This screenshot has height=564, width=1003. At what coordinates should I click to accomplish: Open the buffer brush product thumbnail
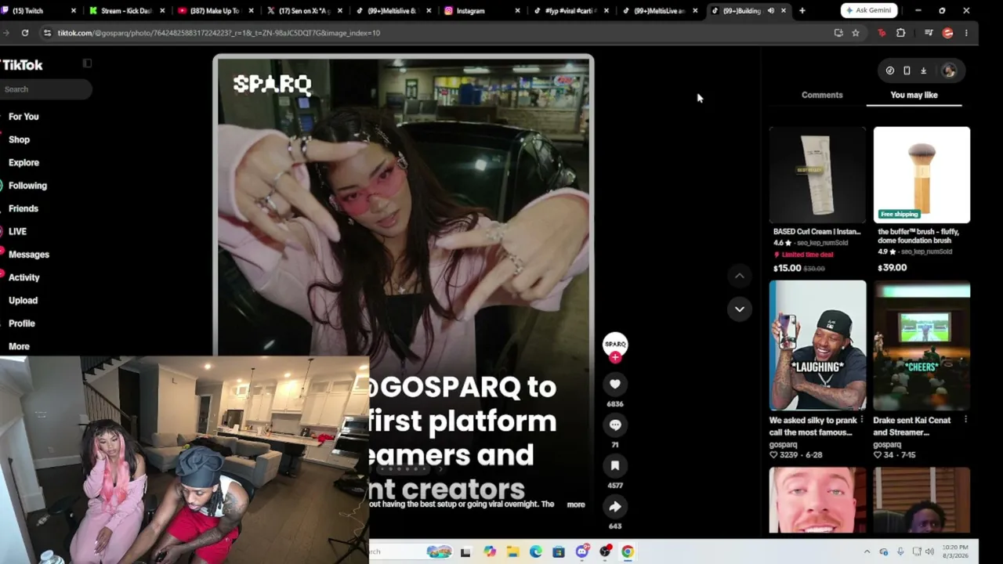click(922, 175)
